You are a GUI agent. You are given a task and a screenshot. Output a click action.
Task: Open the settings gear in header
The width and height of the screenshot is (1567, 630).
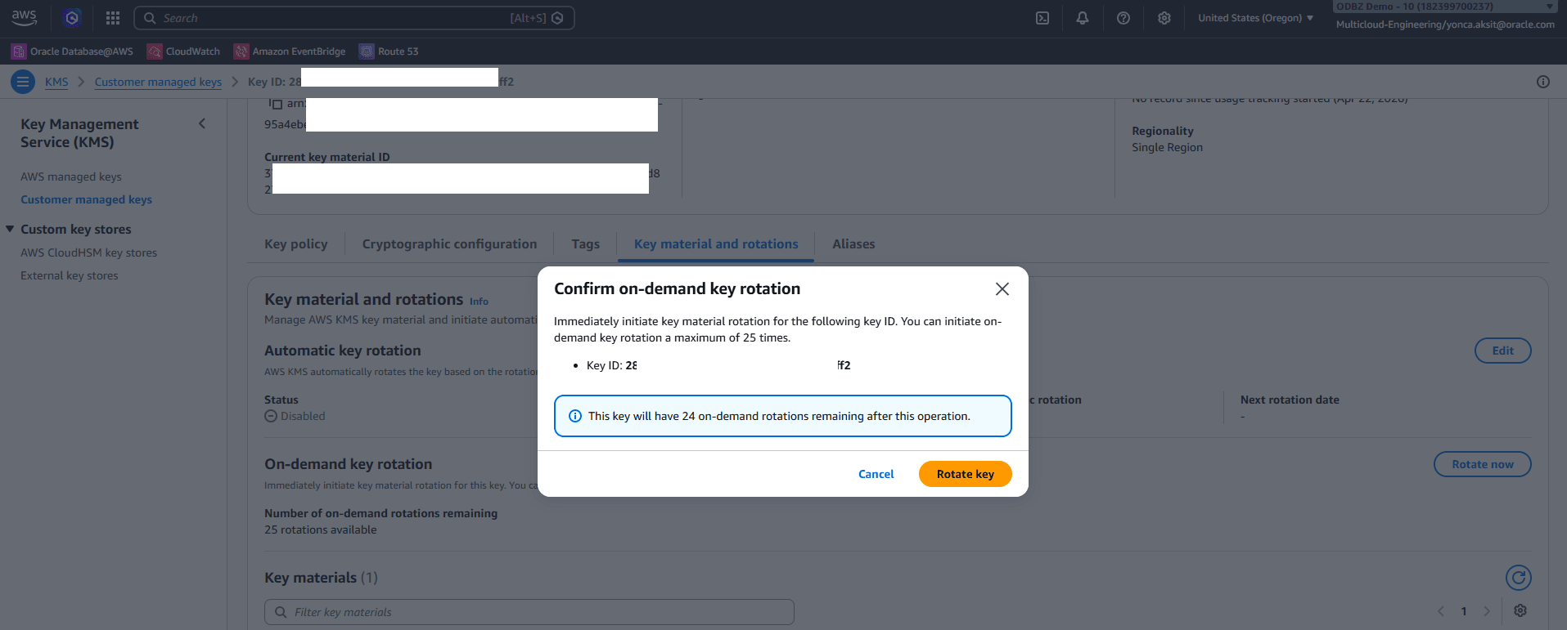(x=1164, y=18)
